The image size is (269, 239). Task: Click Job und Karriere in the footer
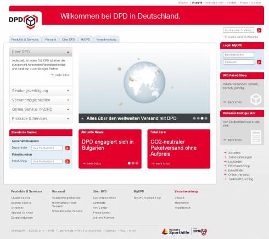(x=104, y=218)
